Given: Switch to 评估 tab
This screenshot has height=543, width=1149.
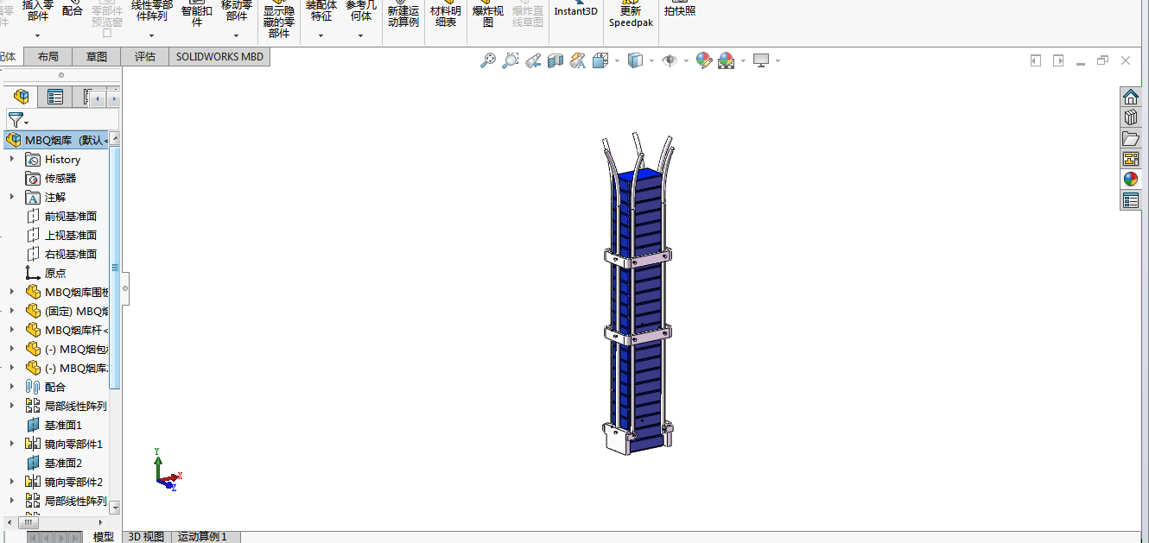Looking at the screenshot, I should pyautogui.click(x=145, y=57).
